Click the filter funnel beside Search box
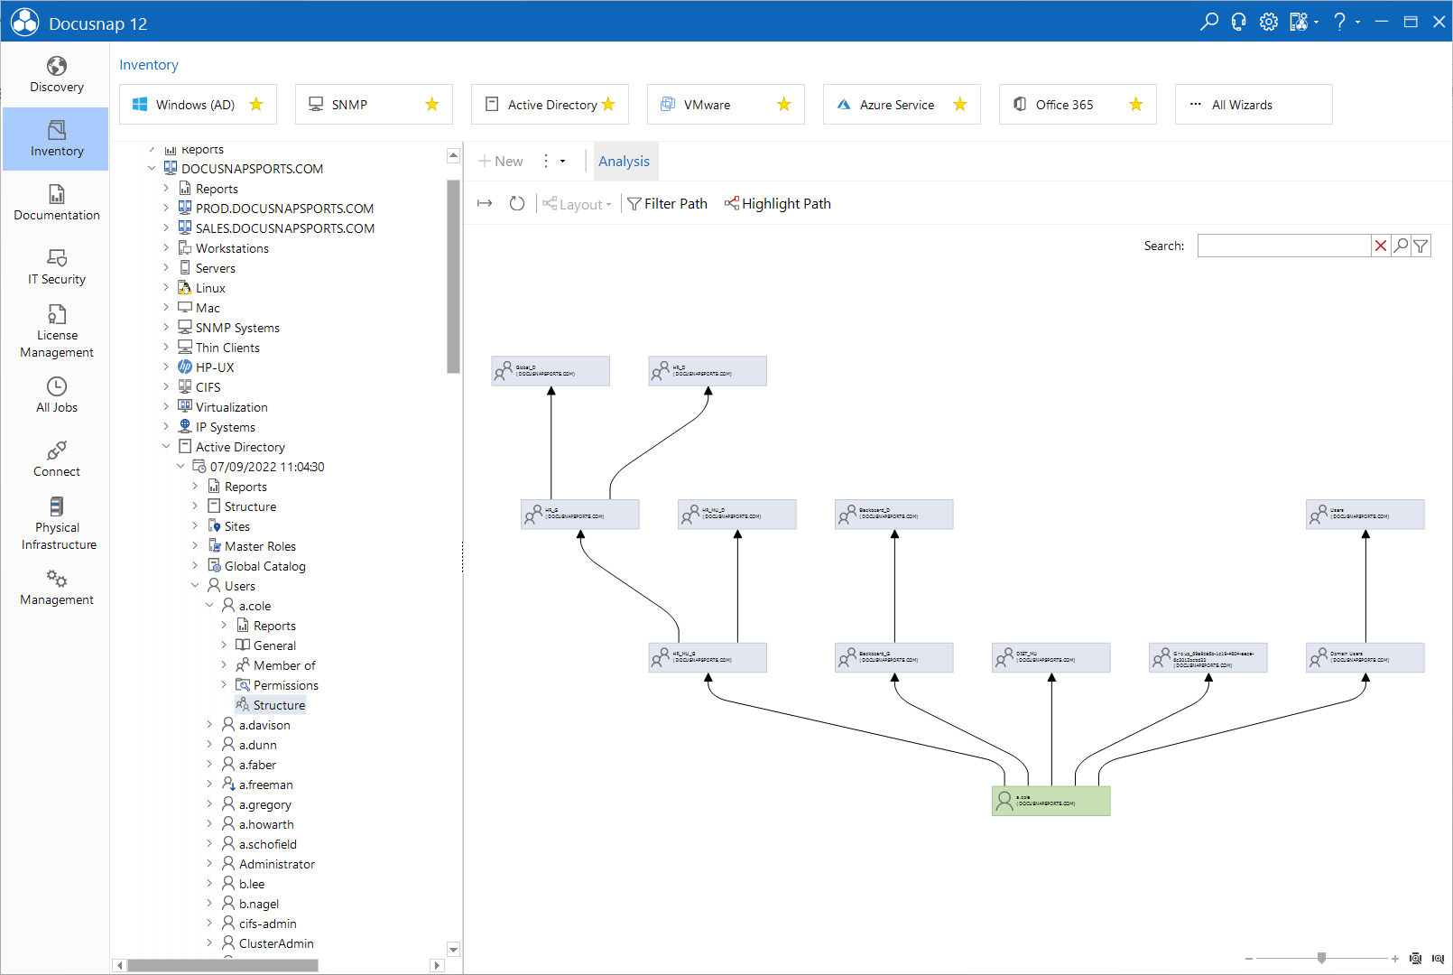The height and width of the screenshot is (975, 1453). [1421, 246]
